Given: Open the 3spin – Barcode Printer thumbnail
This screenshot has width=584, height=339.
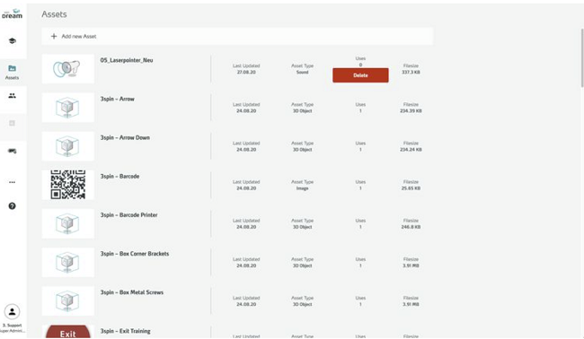Looking at the screenshot, I should [x=67, y=223].
